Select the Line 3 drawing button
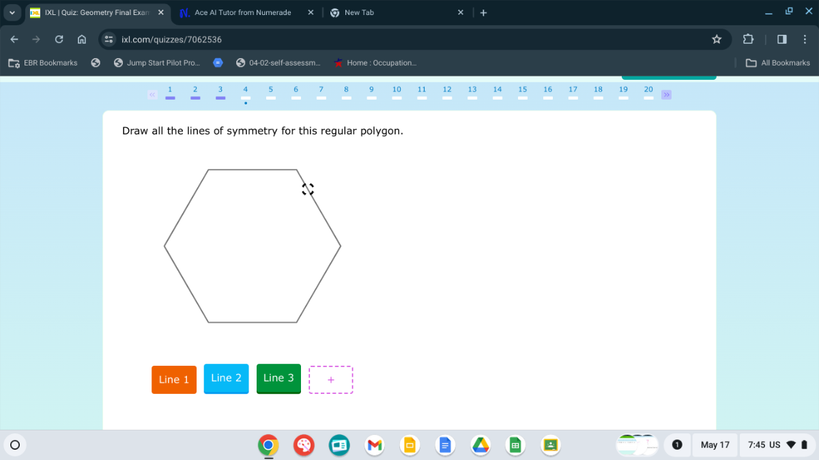The width and height of the screenshot is (819, 460). 278,379
